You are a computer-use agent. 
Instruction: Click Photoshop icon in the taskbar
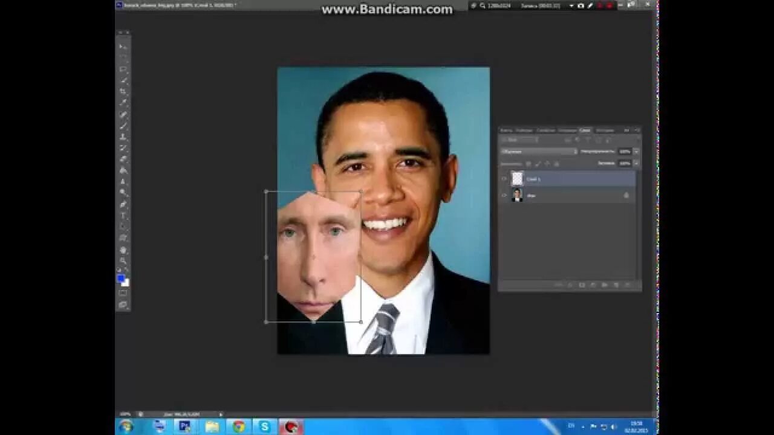tap(185, 427)
